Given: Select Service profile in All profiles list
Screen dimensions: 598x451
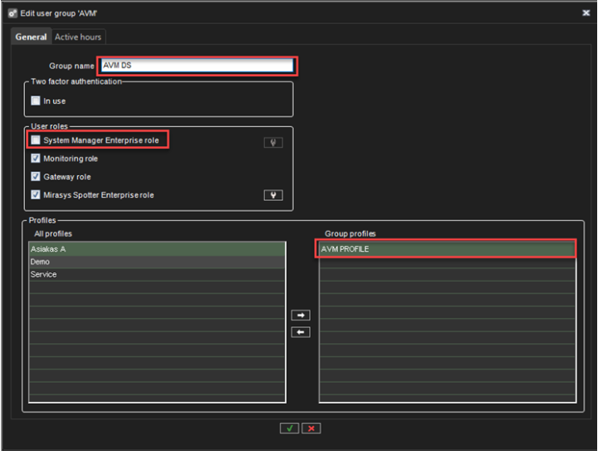Looking at the screenshot, I should tap(157, 274).
